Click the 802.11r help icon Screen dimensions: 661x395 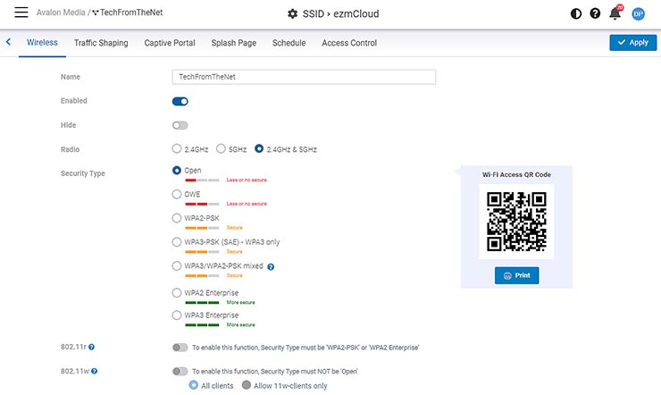(x=92, y=347)
